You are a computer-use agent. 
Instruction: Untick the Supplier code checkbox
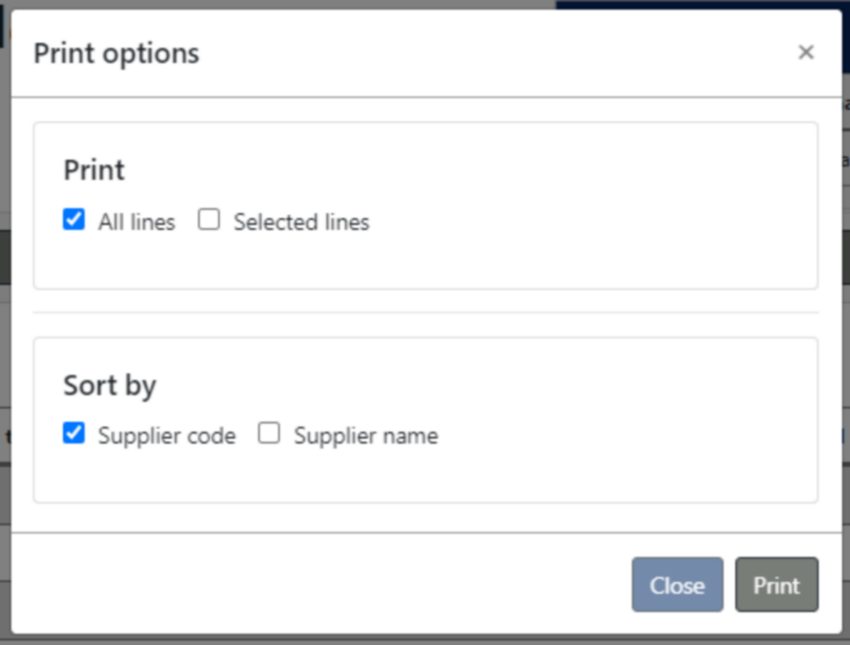tap(73, 433)
